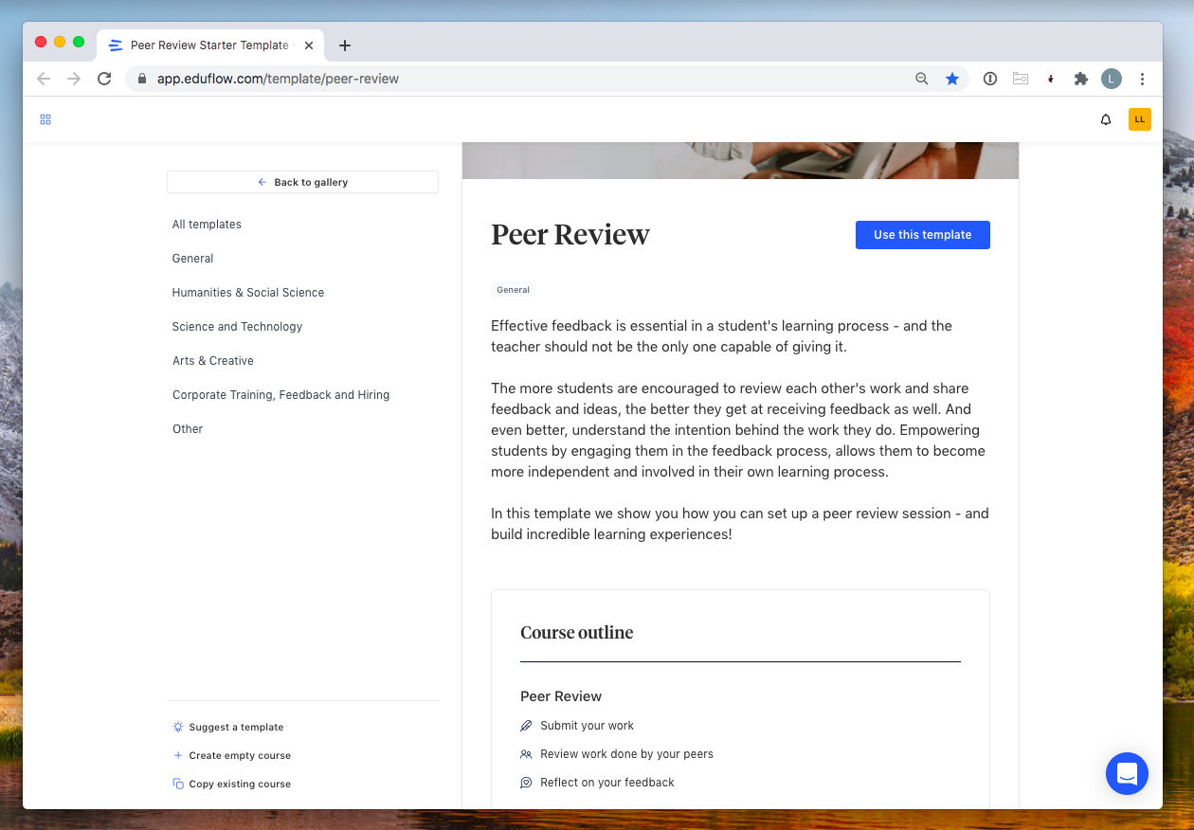The height and width of the screenshot is (830, 1194).
Task: Click the site lock icon in address bar
Action: tap(142, 79)
